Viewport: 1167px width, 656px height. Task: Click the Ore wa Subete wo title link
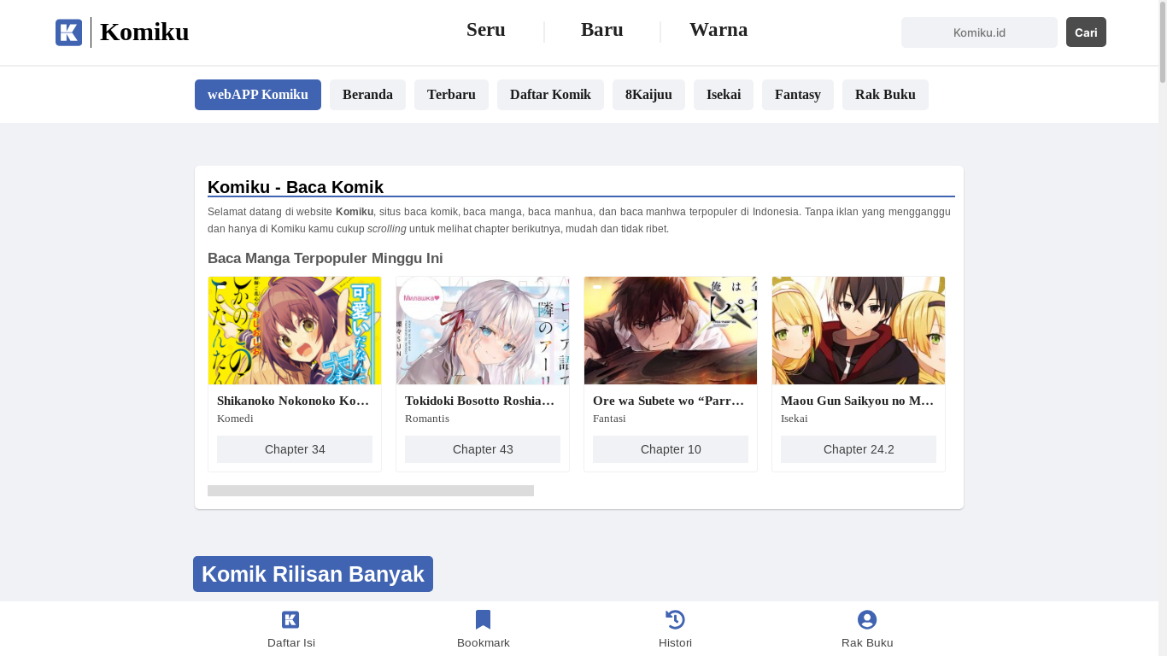669,401
